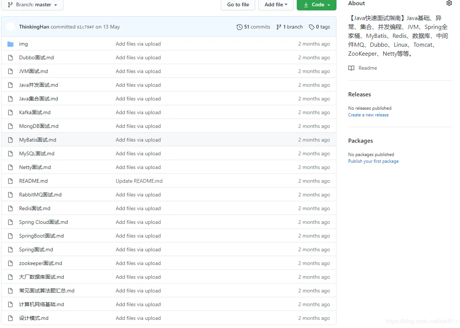Click file icon beside Java集合面试.md
The width and height of the screenshot is (460, 328).
[x=10, y=99]
